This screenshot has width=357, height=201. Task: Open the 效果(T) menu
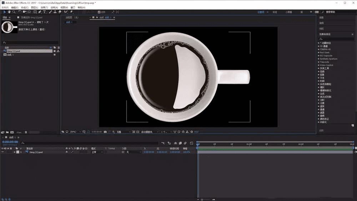[44, 7]
